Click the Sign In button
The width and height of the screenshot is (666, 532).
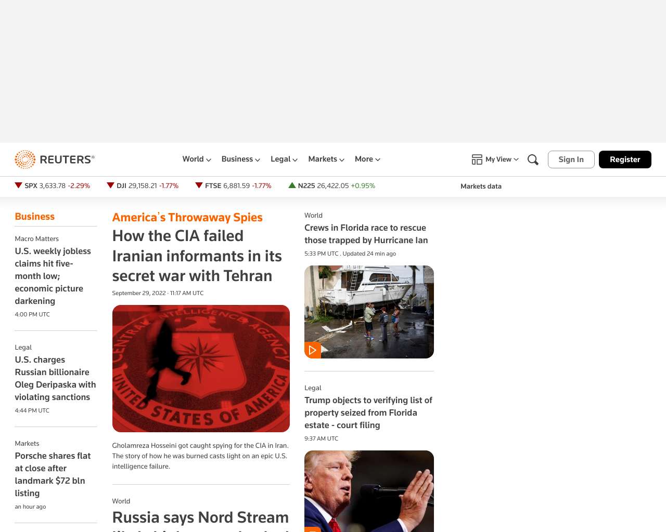[x=571, y=159]
